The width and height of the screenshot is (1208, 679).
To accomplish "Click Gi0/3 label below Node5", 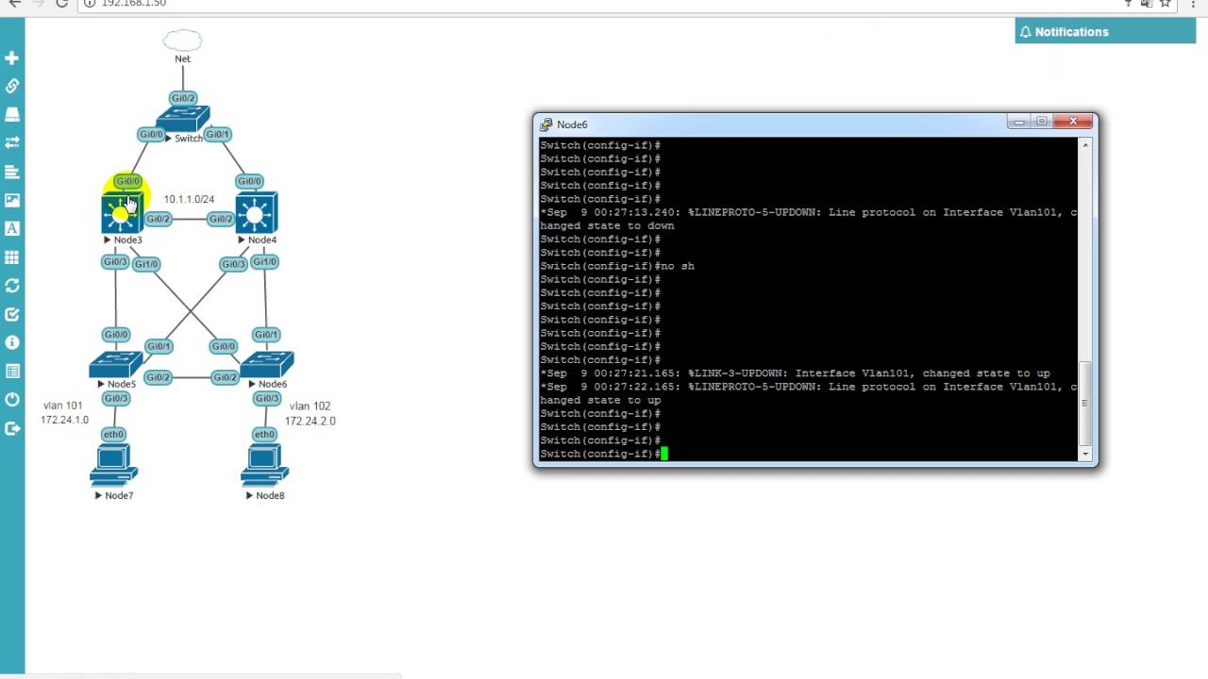I will point(115,398).
